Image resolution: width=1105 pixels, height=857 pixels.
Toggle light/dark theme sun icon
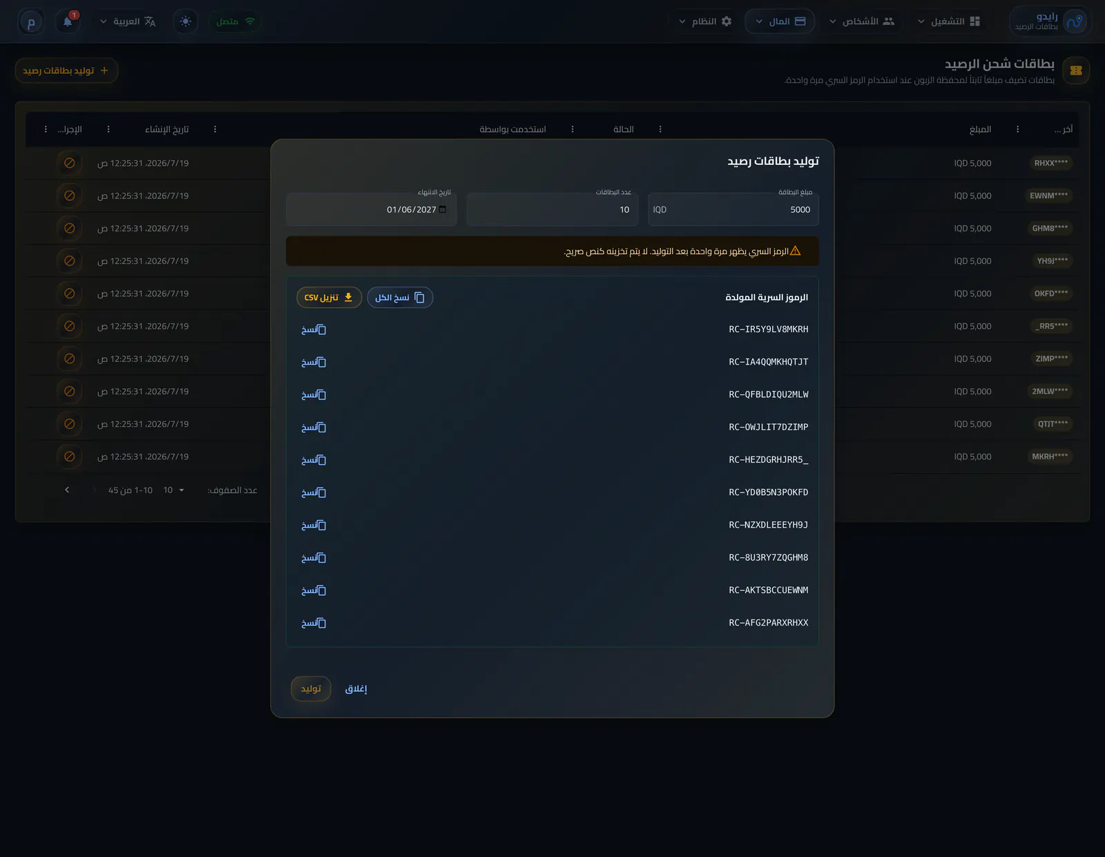185,21
